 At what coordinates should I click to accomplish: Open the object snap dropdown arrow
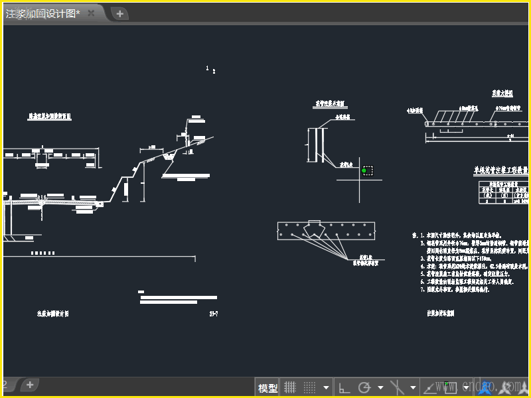(465, 387)
